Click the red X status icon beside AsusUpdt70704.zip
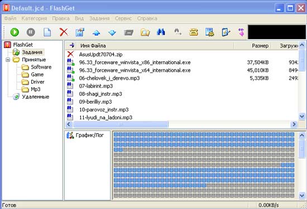 click(x=70, y=55)
